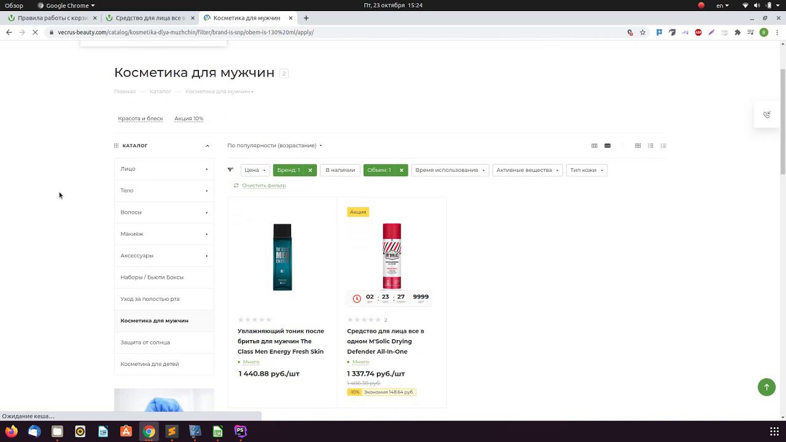Open Chrome three-dot menu
The height and width of the screenshot is (442, 786).
tap(777, 33)
